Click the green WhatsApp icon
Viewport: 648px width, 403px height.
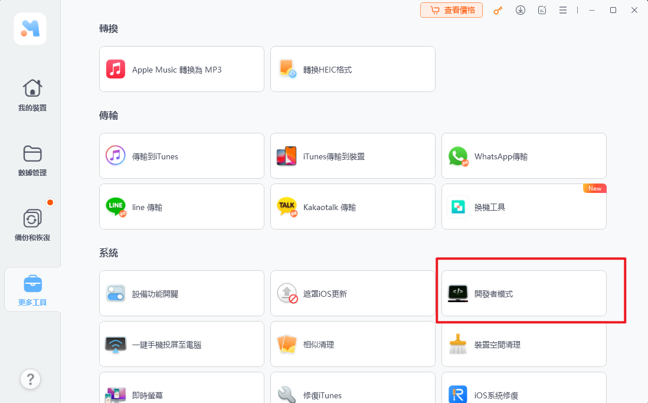pyautogui.click(x=458, y=156)
